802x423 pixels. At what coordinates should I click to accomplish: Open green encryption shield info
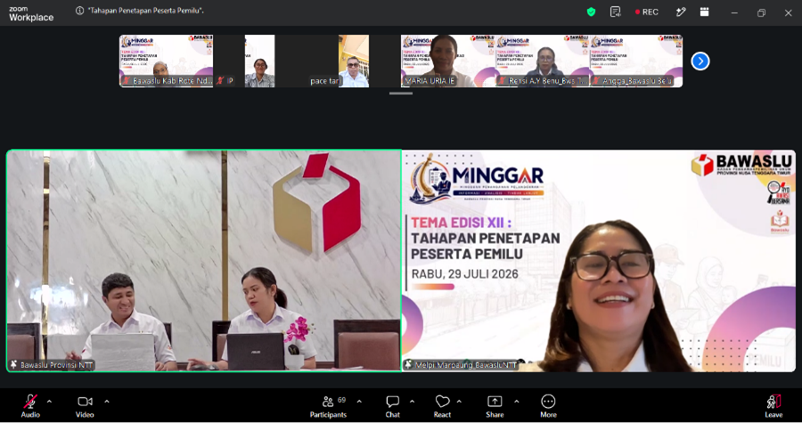tap(592, 12)
